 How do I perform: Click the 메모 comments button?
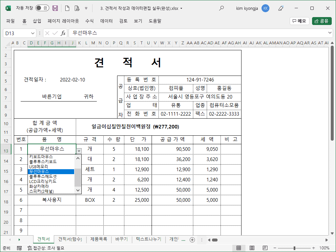[299, 21]
